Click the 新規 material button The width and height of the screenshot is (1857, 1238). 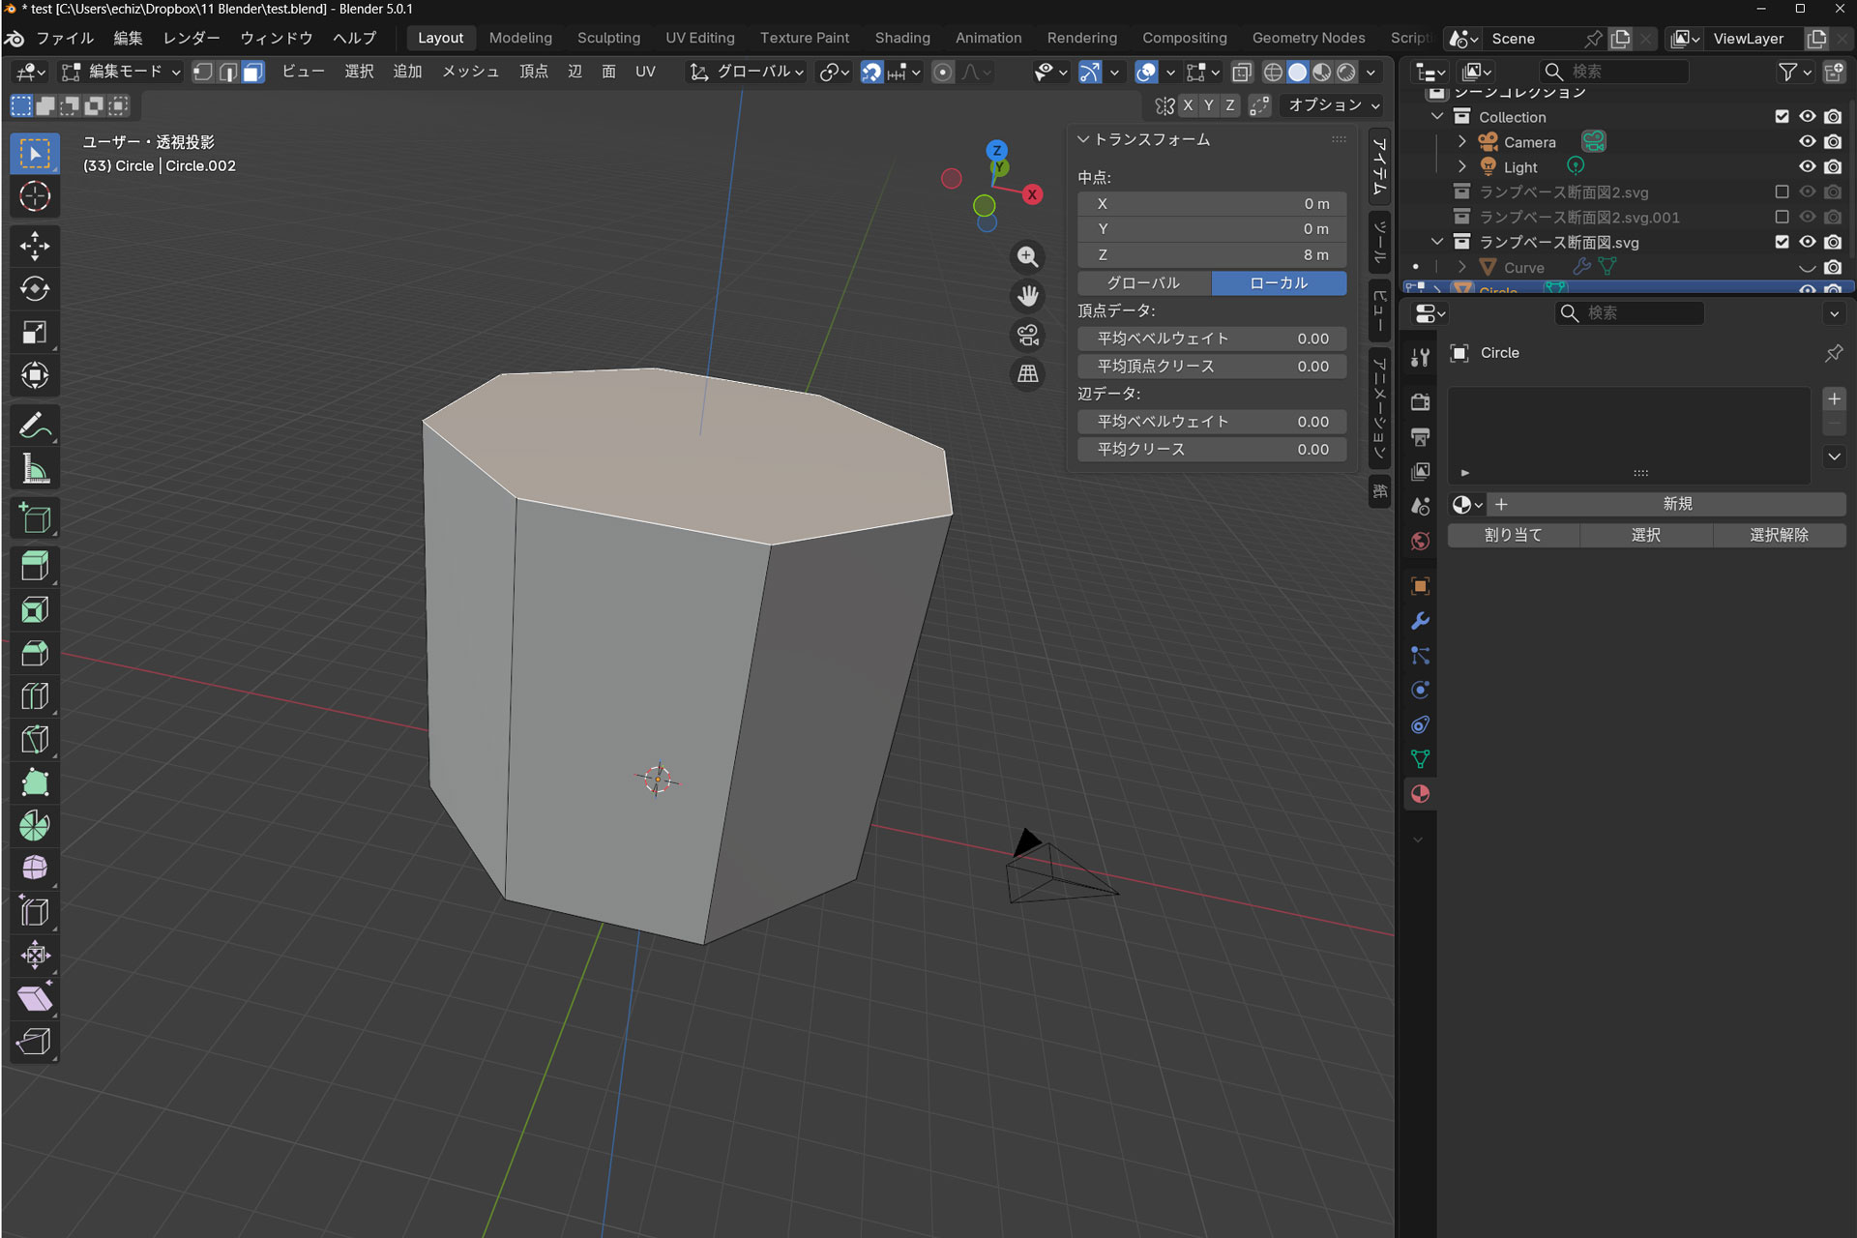[x=1676, y=504]
